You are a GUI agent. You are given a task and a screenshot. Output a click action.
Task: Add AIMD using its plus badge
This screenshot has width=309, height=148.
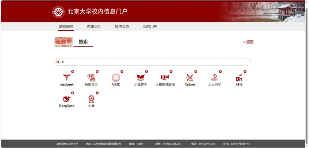coord(122,72)
